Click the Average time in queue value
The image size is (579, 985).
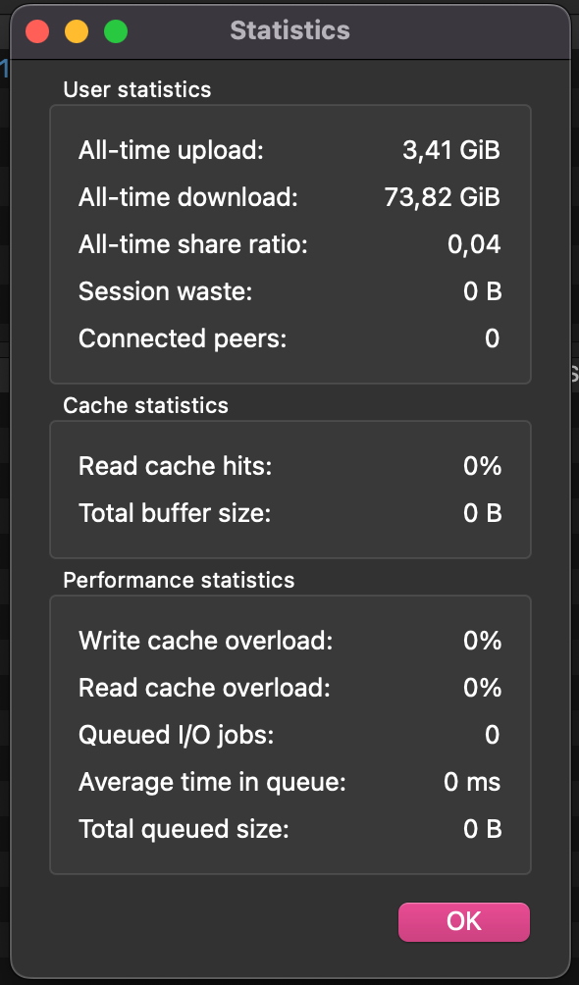point(472,782)
